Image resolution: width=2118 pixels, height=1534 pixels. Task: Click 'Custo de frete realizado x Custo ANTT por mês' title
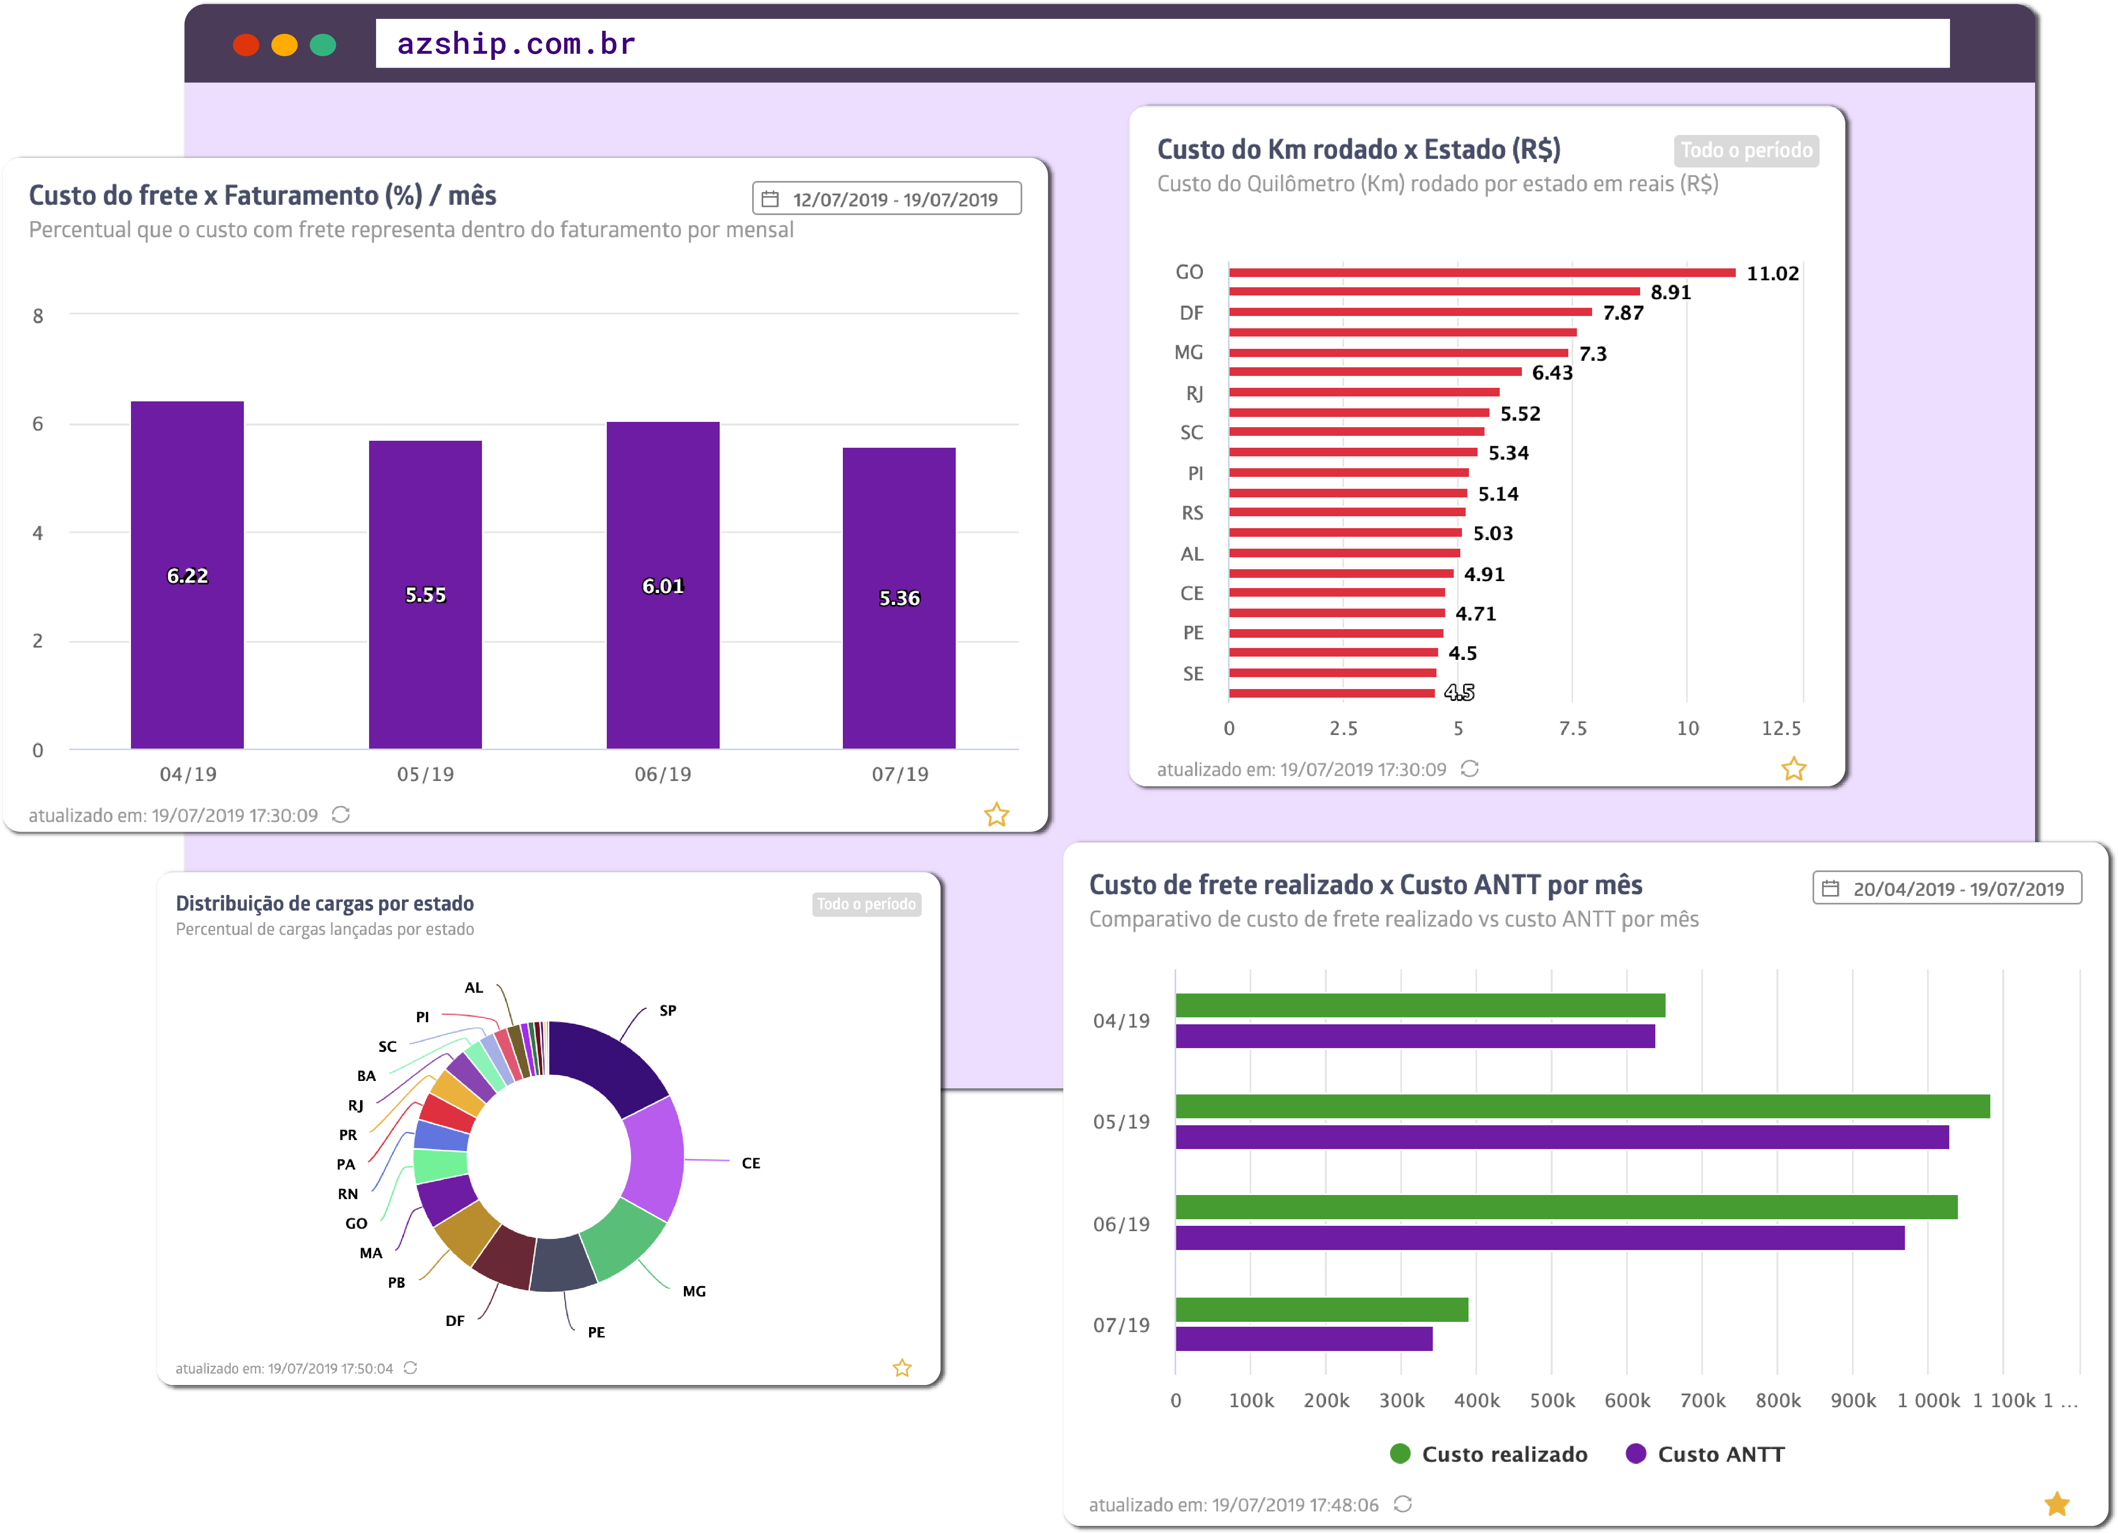[x=1365, y=884]
